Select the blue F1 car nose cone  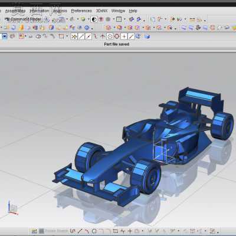[x=102, y=167]
